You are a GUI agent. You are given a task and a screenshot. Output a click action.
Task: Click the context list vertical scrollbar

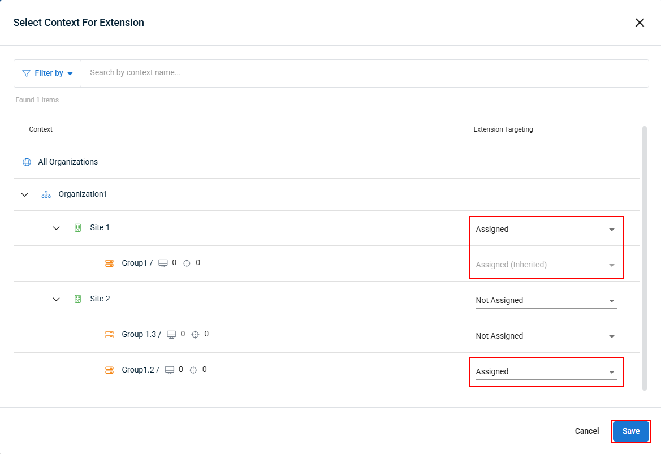644,258
